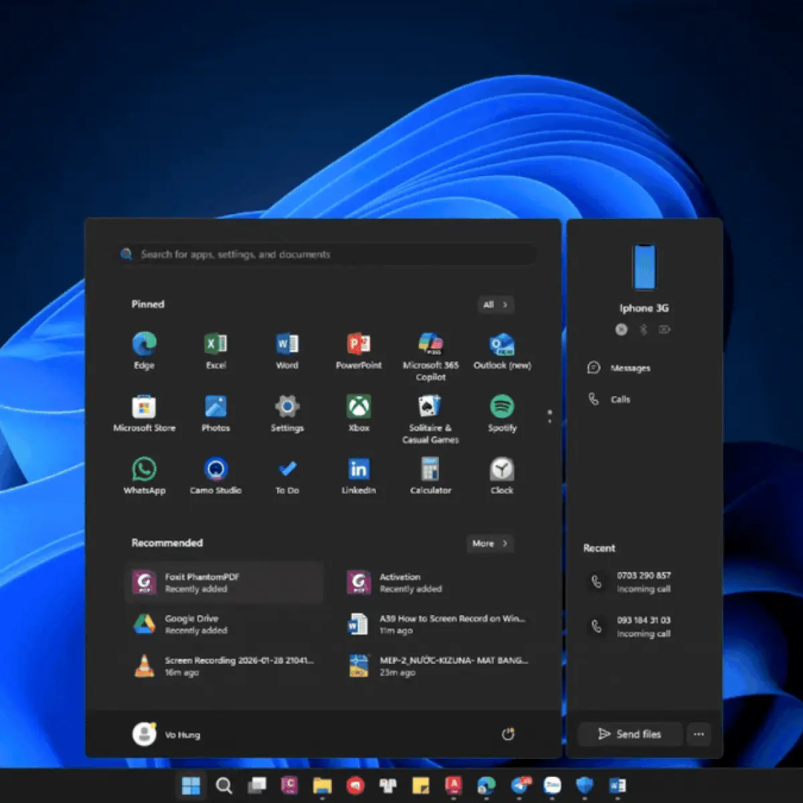803x803 pixels.
Task: Open the red AutoCAD icon on taskbar
Action: pos(454,786)
